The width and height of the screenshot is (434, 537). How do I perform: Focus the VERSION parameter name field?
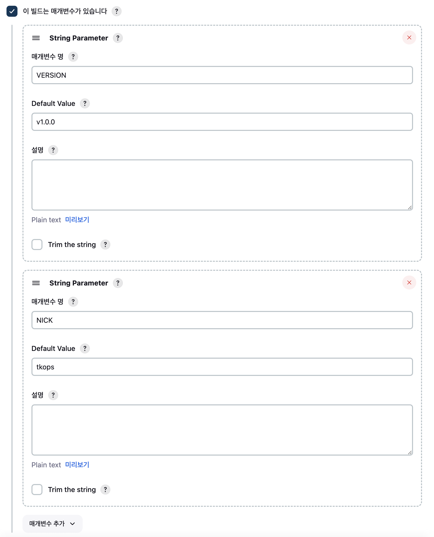click(x=222, y=75)
